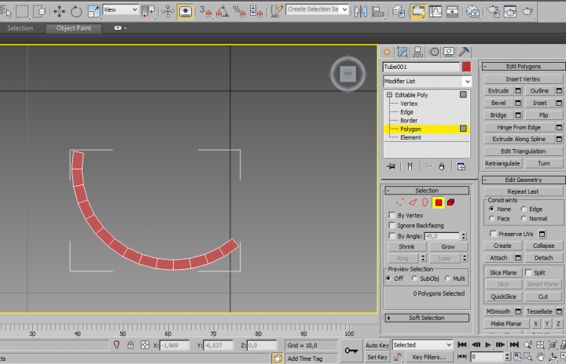Open the Modify panel tab

[402, 52]
